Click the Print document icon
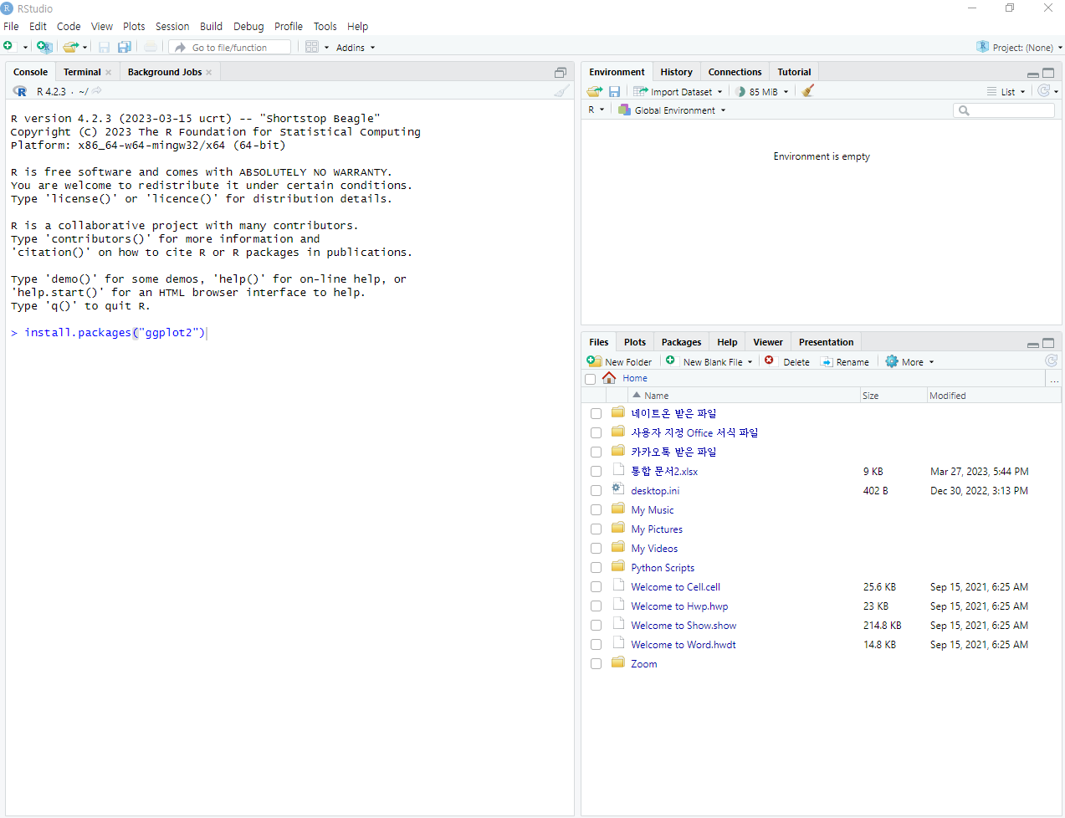 pyautogui.click(x=150, y=47)
